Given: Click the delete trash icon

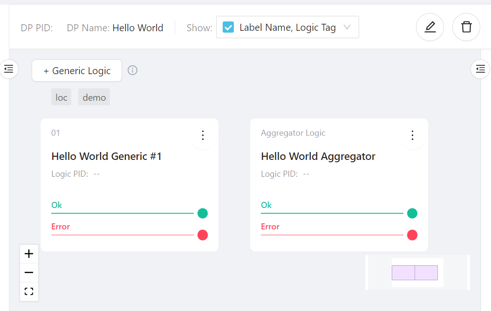Looking at the screenshot, I should [x=466, y=27].
